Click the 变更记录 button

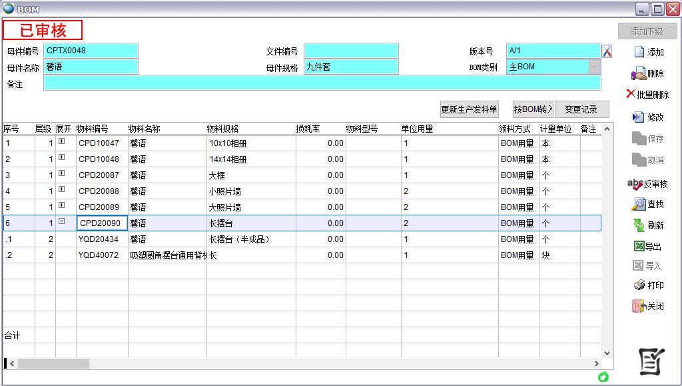[x=581, y=109]
